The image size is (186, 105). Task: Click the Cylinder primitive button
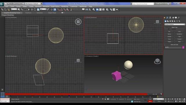(x=169, y=36)
